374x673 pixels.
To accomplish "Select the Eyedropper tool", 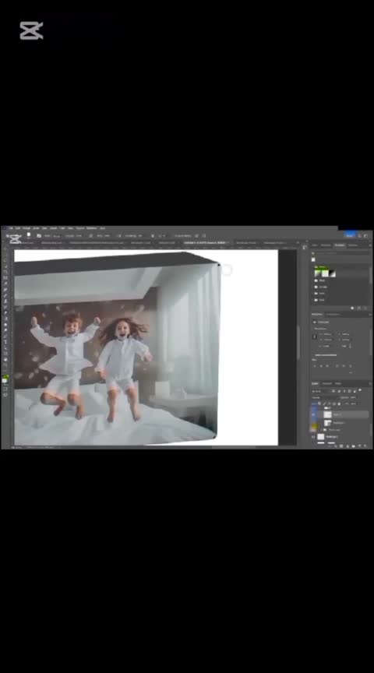I will pos(5,283).
